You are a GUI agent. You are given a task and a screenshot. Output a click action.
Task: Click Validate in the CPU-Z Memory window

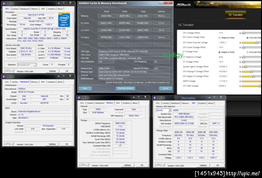click(128, 165)
